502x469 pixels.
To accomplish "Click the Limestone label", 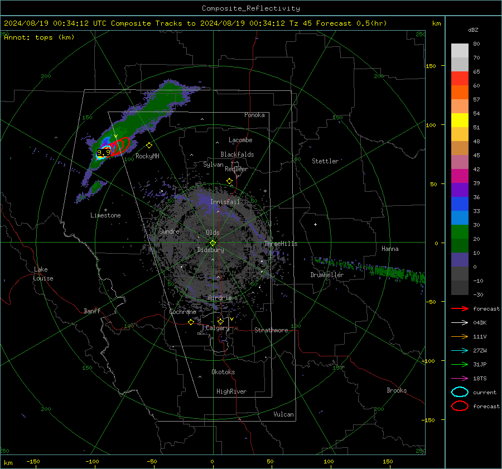I will [x=105, y=215].
